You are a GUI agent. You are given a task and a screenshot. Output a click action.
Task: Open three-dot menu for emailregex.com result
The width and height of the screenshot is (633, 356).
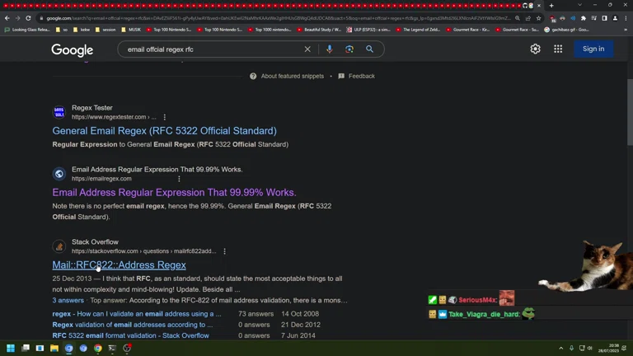point(179,179)
